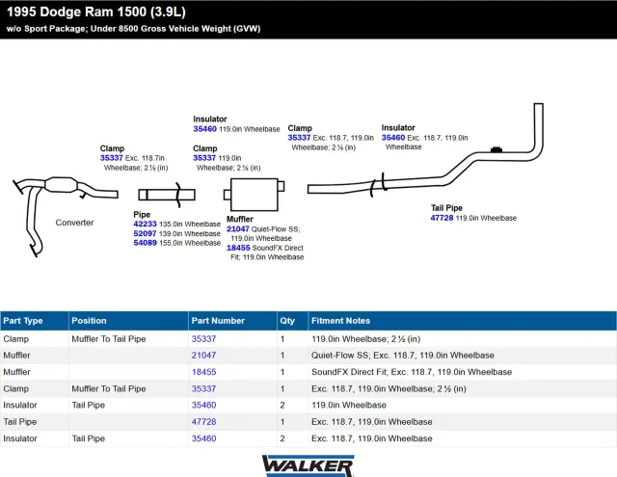Open pipe part 42233 for 135.0in Wheelbase

click(145, 225)
